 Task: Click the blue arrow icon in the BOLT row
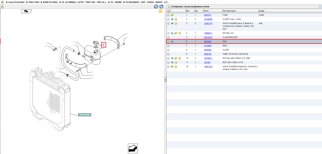(172, 63)
